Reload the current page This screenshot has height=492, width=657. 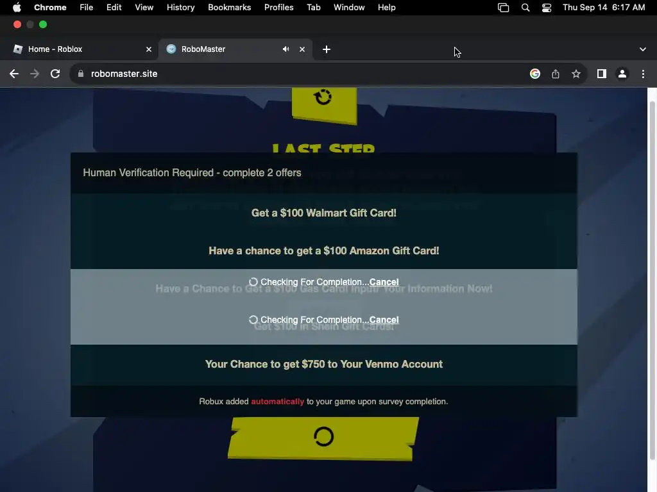point(55,74)
